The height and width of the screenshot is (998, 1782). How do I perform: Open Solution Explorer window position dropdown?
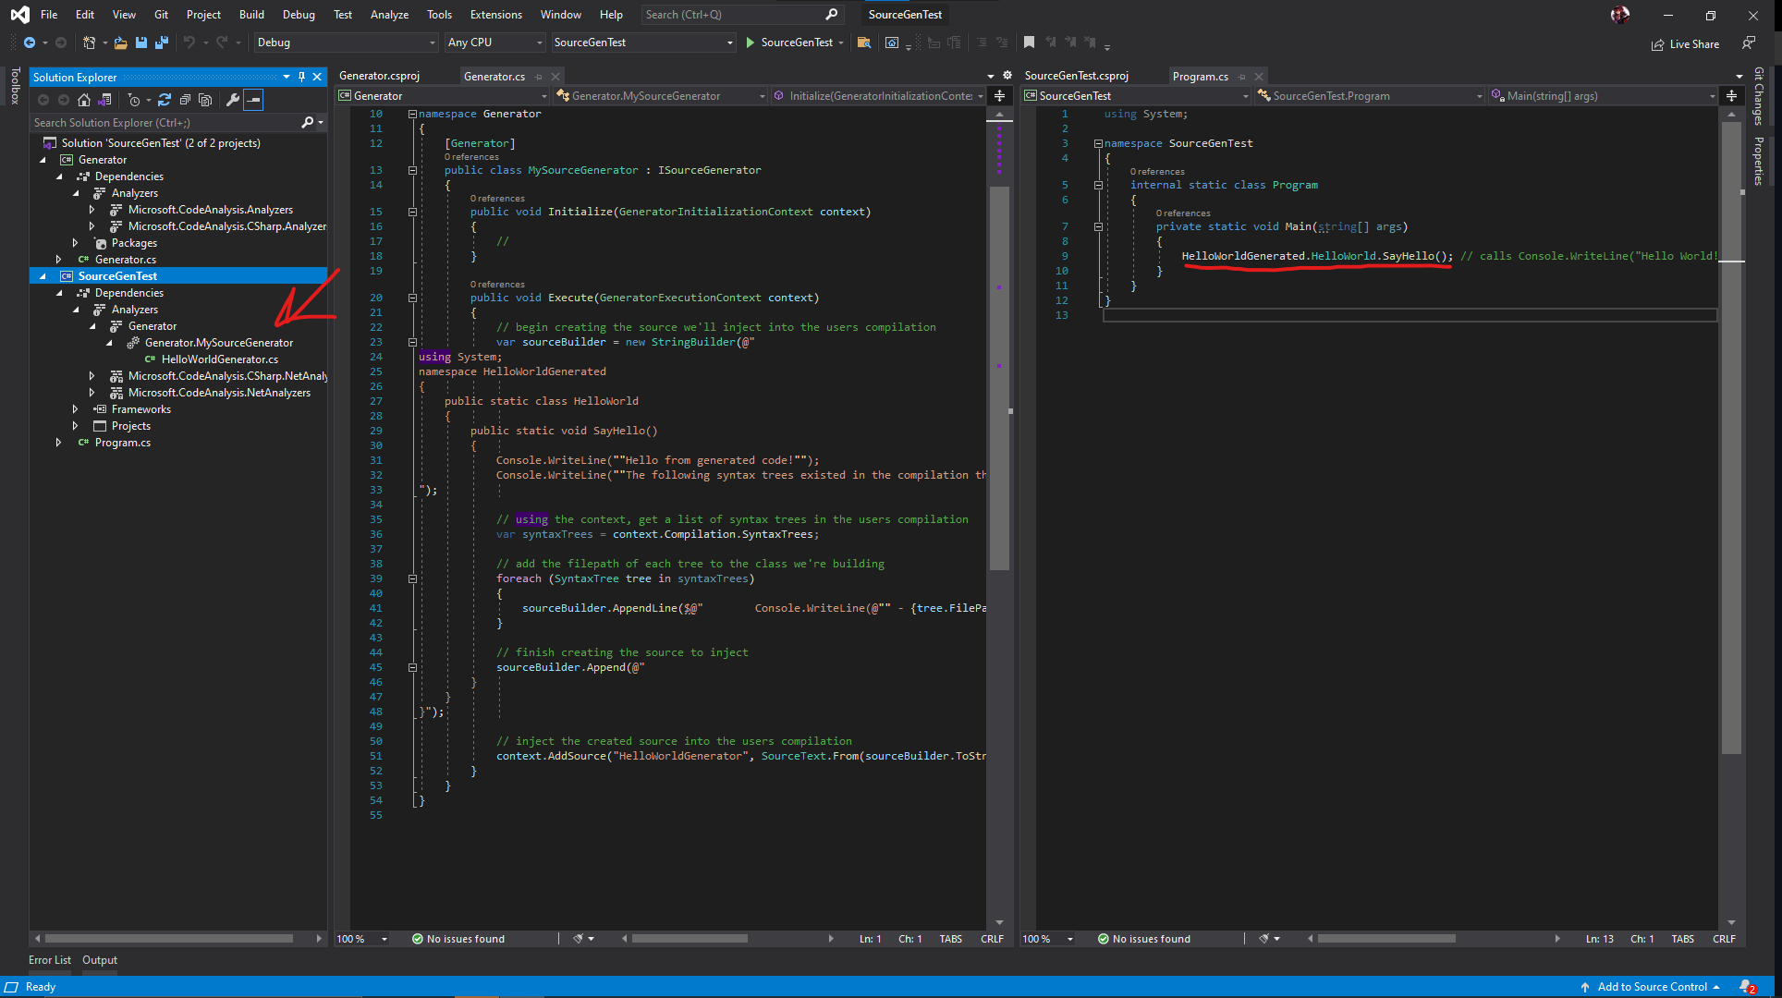tap(287, 77)
